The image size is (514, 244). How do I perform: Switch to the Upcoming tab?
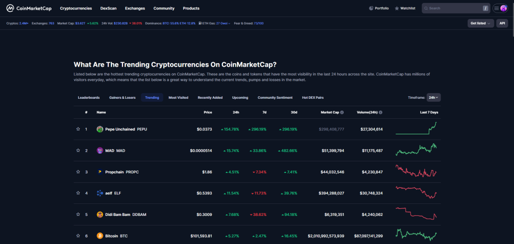point(240,98)
